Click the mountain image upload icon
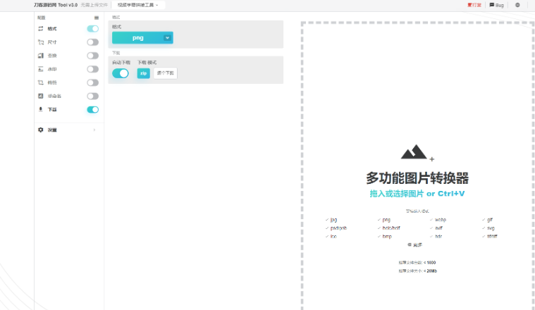535x310 pixels. [x=414, y=152]
